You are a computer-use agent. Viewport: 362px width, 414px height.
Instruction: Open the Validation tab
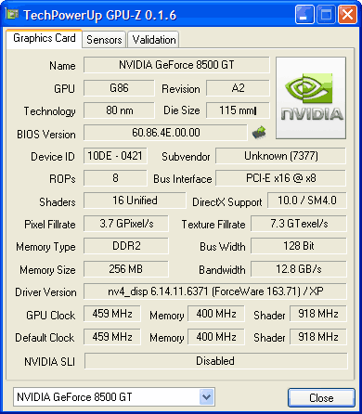(x=153, y=40)
